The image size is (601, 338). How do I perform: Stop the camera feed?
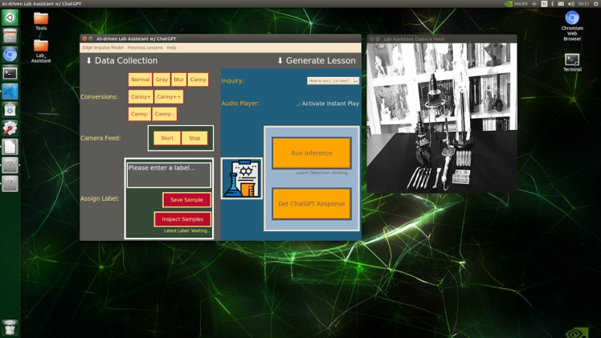194,138
